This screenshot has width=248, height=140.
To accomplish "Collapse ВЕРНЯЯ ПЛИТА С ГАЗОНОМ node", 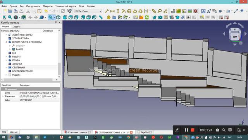I will point(6,42).
